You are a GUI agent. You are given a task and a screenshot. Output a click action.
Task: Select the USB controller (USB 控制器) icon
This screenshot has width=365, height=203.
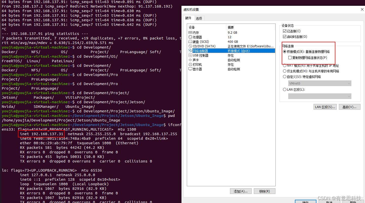tap(190, 55)
